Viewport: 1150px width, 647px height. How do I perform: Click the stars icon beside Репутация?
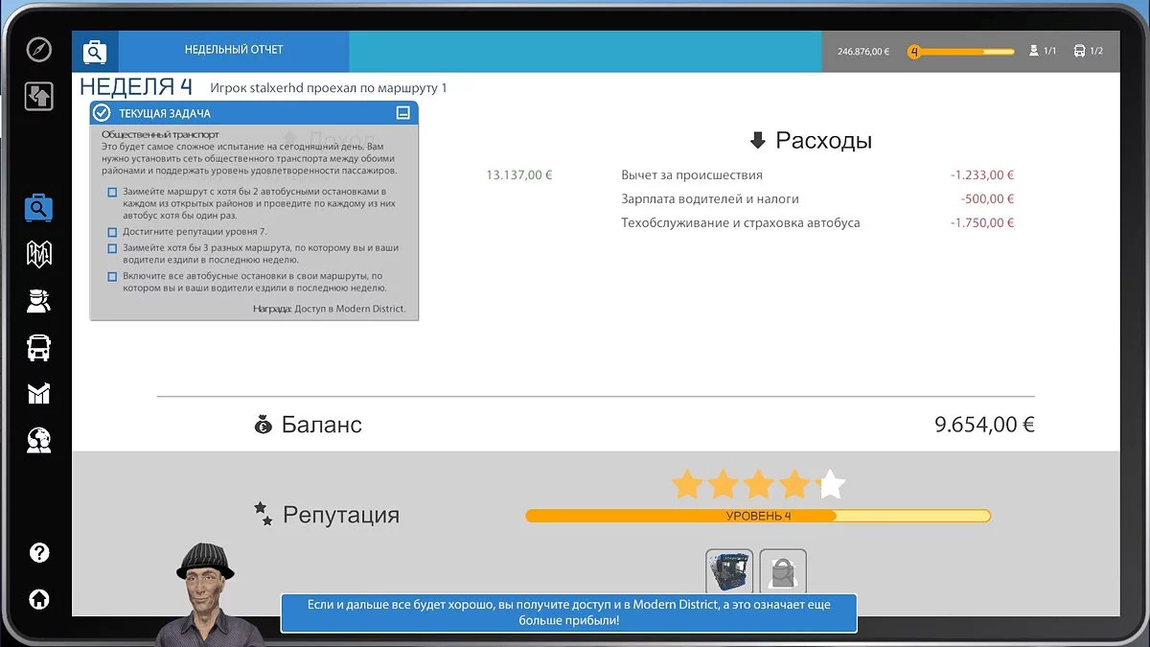click(263, 514)
